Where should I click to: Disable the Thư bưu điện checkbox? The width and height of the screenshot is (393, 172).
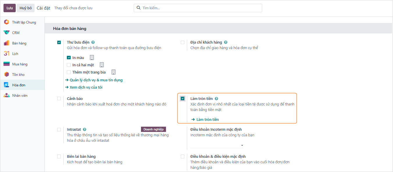[59, 42]
